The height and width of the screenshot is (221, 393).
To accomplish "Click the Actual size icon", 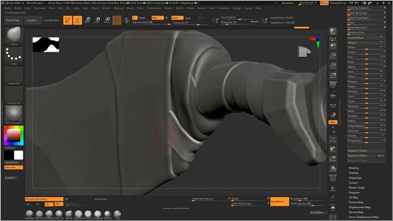I will (x=333, y=66).
